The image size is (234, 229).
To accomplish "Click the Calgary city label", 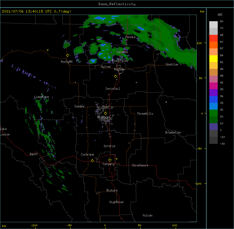I will (108, 164).
